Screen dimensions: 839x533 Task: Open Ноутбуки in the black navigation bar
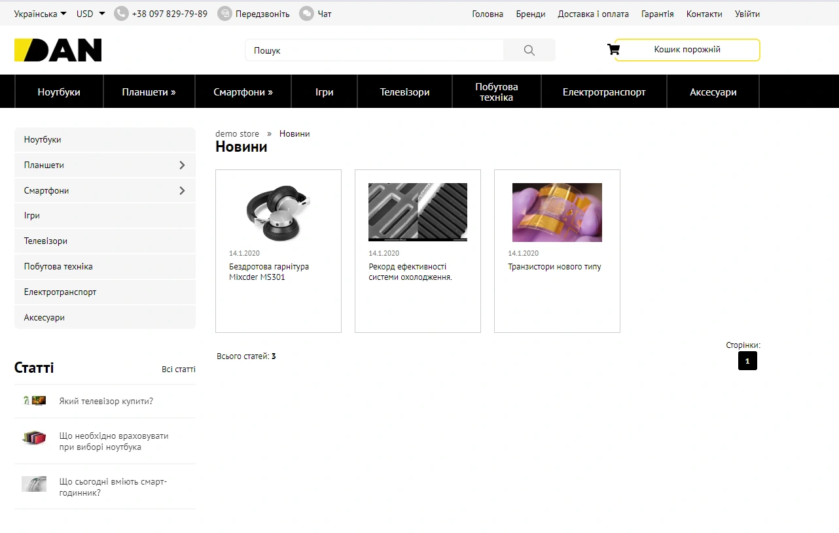59,92
